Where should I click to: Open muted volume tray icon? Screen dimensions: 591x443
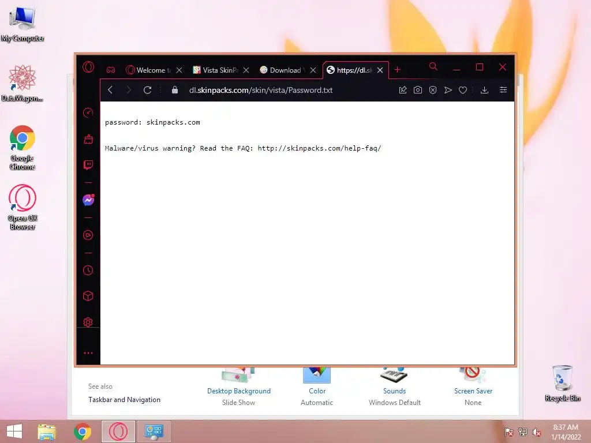pos(537,431)
